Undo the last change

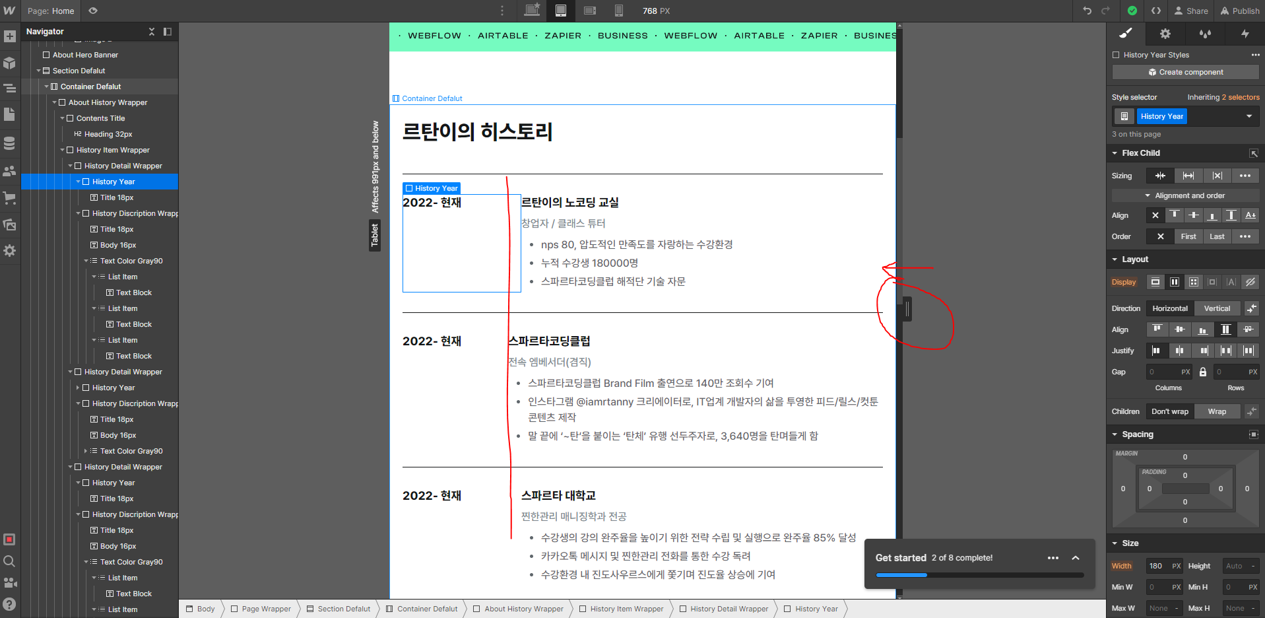click(x=1087, y=11)
